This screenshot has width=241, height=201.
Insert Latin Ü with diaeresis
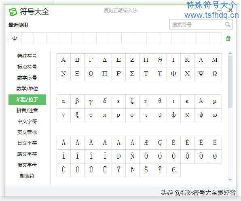click(105, 170)
